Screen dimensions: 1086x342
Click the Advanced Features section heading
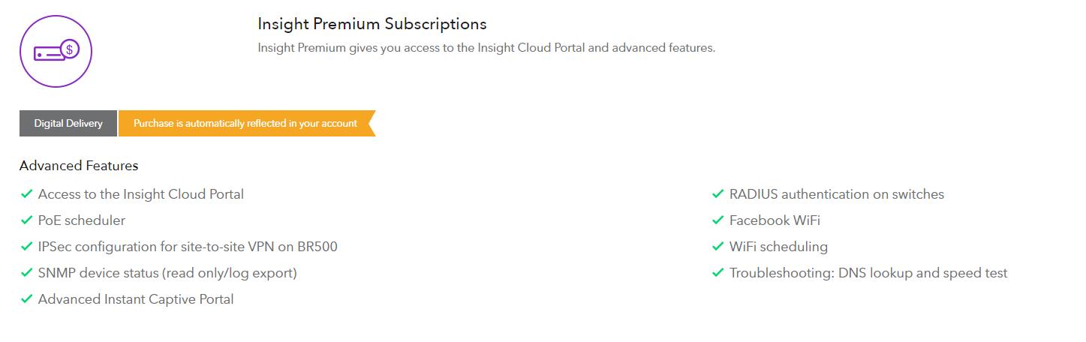pyautogui.click(x=79, y=166)
